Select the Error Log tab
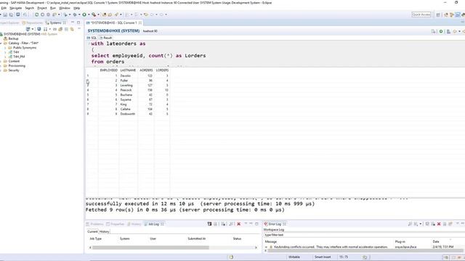The image size is (465, 261). click(275, 224)
